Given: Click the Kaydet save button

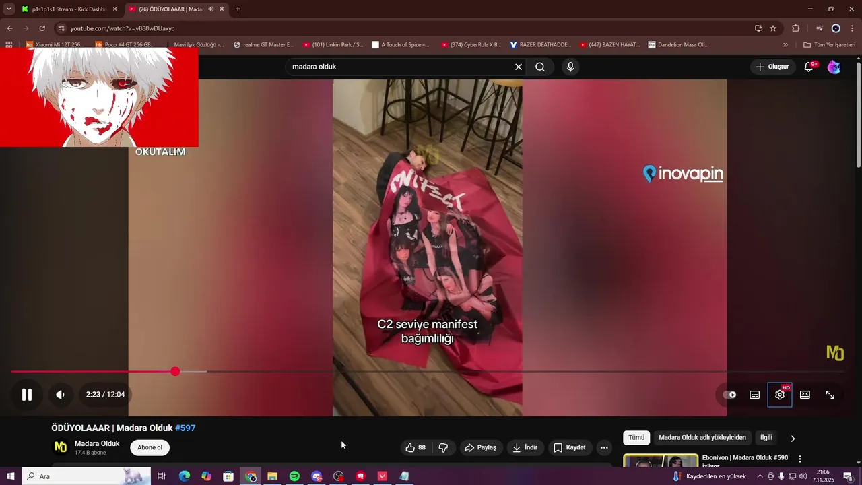Looking at the screenshot, I should (x=570, y=447).
